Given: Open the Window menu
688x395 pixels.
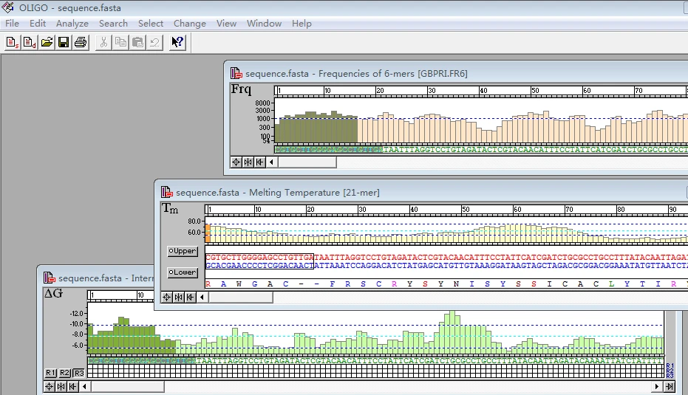Looking at the screenshot, I should pos(264,23).
